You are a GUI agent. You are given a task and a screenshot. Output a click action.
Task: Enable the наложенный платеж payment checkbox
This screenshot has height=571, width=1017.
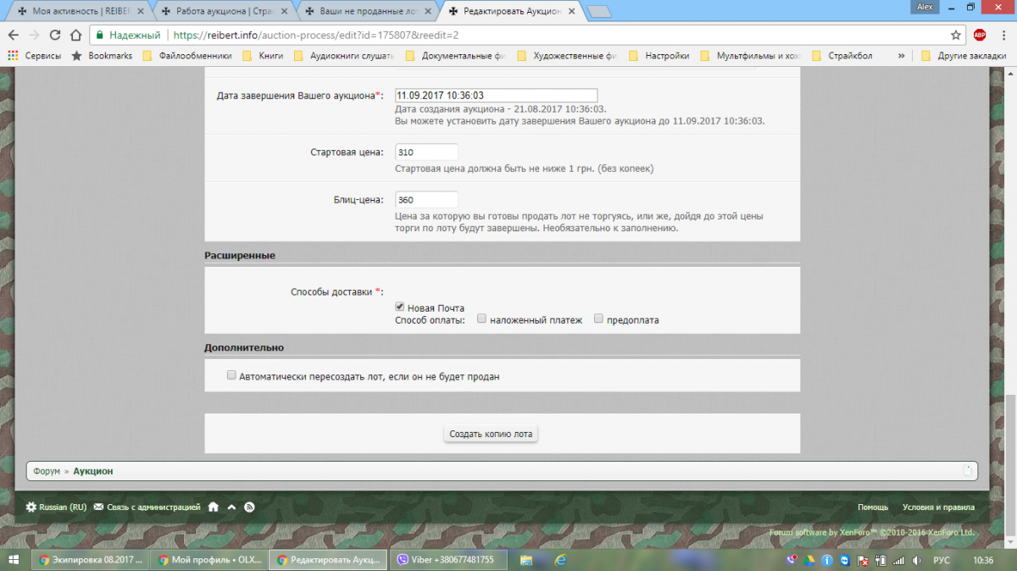pos(481,319)
